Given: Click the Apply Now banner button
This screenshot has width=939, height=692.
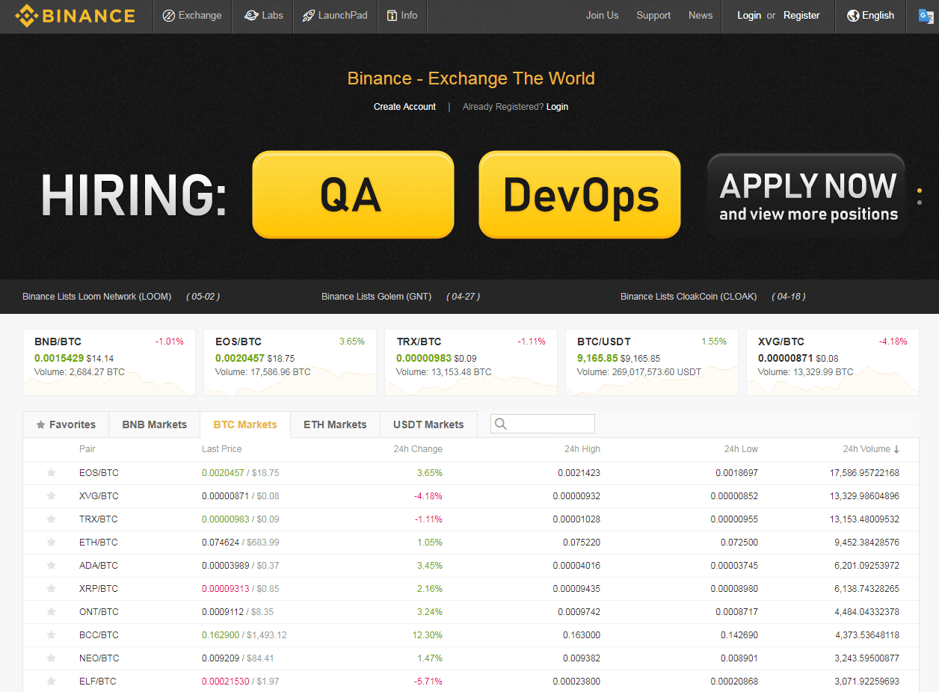Looking at the screenshot, I should pyautogui.click(x=806, y=196).
